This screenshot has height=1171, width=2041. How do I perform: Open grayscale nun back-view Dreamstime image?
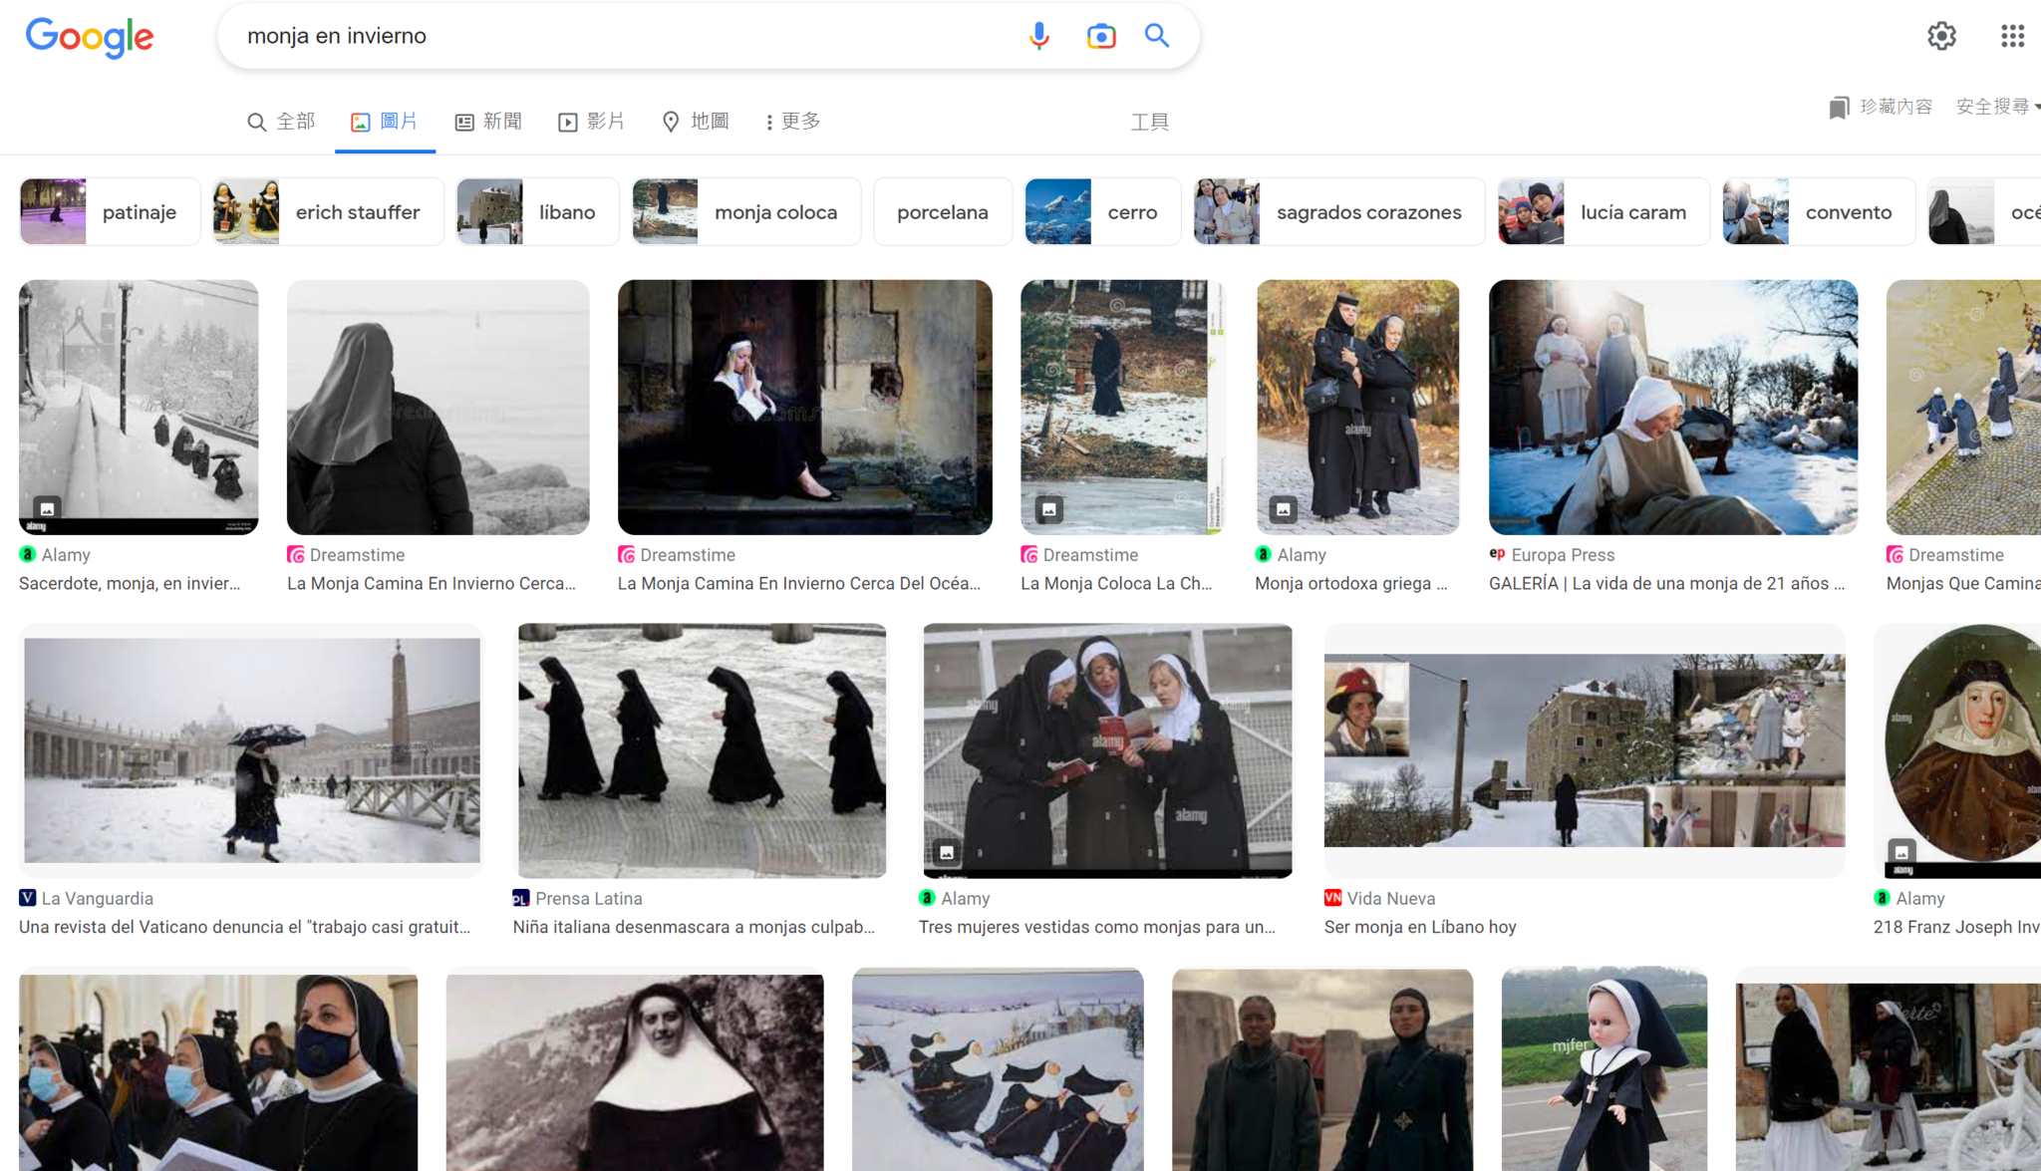pyautogui.click(x=438, y=407)
